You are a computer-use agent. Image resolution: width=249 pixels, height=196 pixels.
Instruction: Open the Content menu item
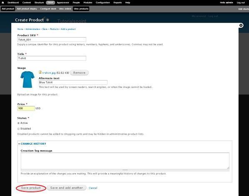27,3
